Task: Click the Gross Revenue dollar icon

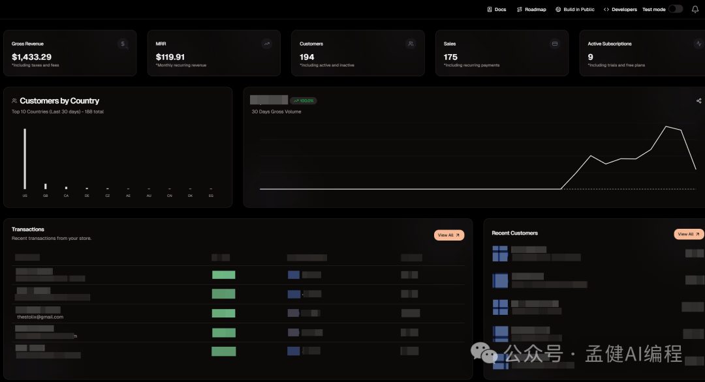Action: [123, 44]
